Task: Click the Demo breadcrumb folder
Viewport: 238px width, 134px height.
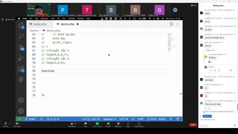Action: (34, 31)
